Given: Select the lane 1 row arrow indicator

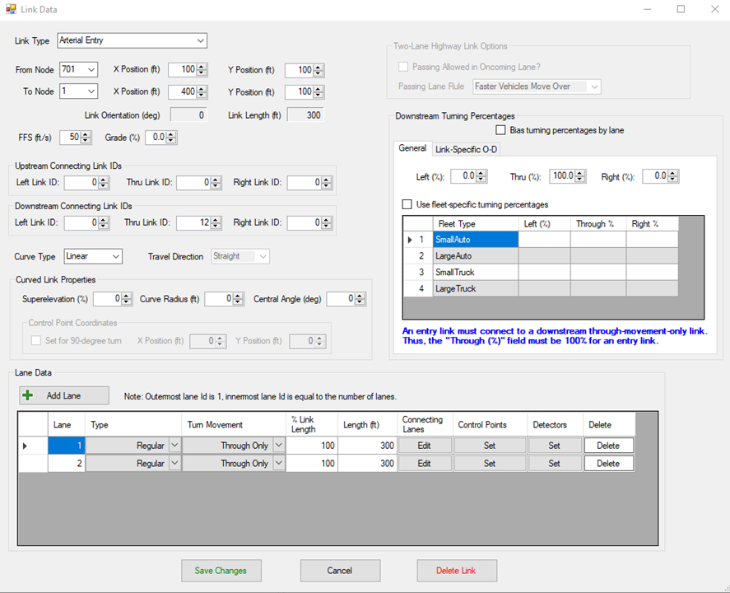Looking at the screenshot, I should coord(25,446).
